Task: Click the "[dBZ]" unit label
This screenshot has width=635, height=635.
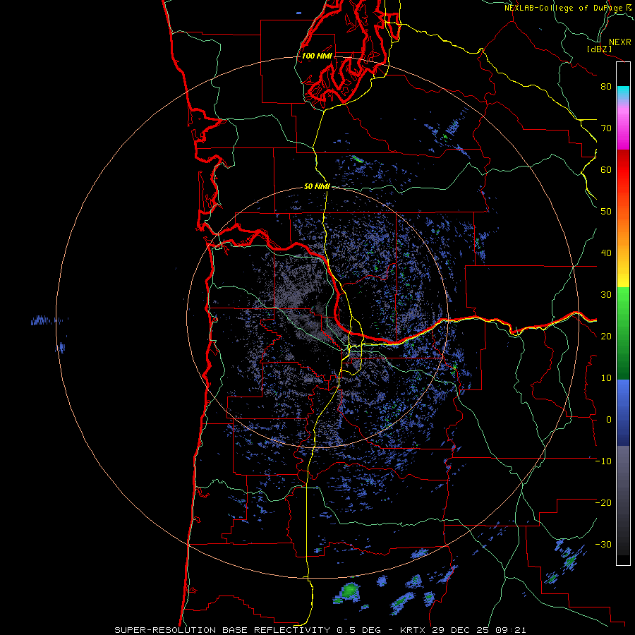Action: tap(599, 49)
